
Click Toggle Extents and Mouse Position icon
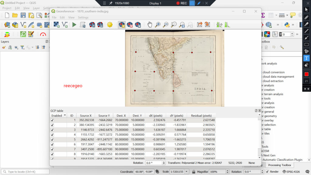157,172
